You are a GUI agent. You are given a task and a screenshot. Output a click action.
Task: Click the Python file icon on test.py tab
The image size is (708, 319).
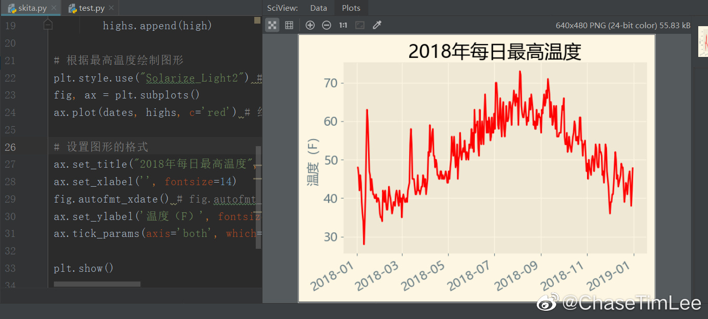(x=72, y=8)
